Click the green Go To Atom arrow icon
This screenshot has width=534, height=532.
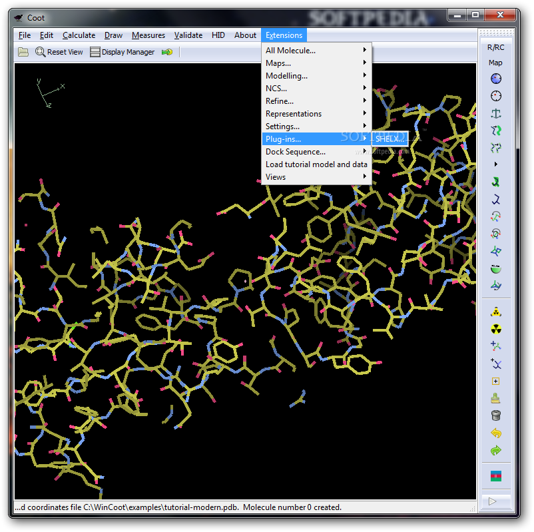click(x=167, y=52)
